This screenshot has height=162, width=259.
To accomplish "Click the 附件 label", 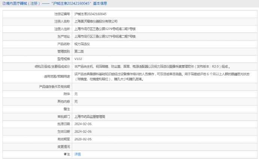I will (x=67, y=94).
